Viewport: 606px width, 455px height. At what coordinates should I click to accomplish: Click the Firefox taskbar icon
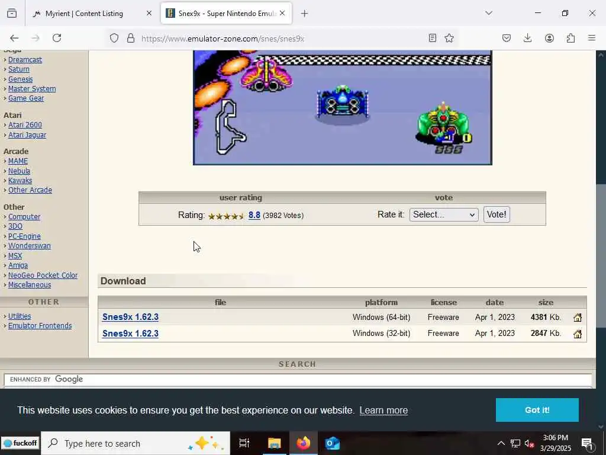[x=304, y=443]
